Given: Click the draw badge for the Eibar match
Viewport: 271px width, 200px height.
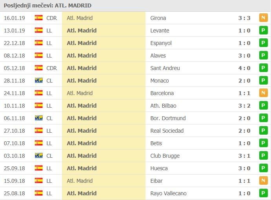Looking at the screenshot, I should [x=263, y=181].
